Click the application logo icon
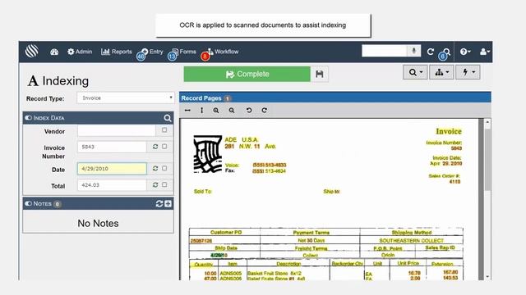 click(x=32, y=51)
